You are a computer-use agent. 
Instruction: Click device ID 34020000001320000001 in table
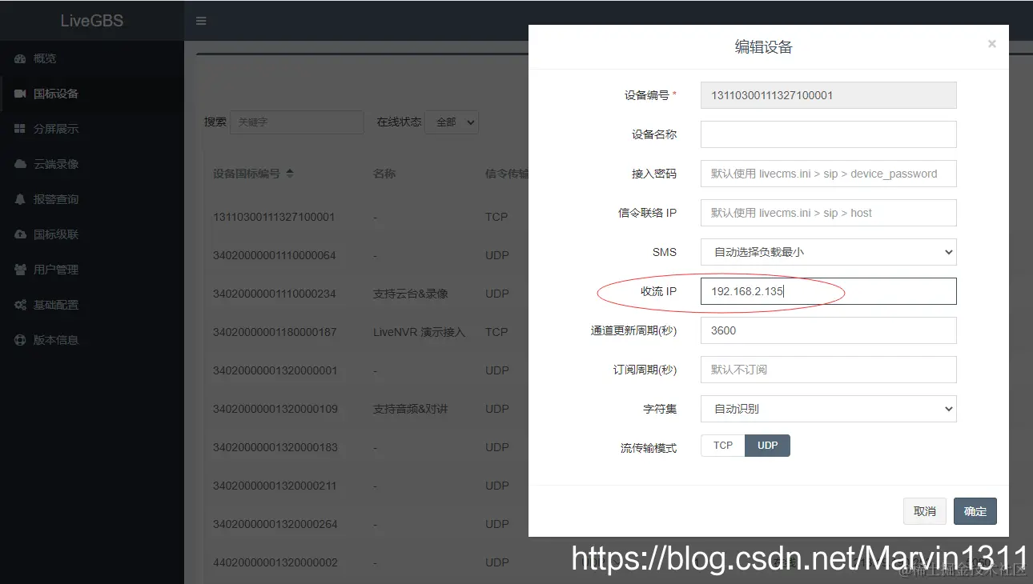click(275, 370)
